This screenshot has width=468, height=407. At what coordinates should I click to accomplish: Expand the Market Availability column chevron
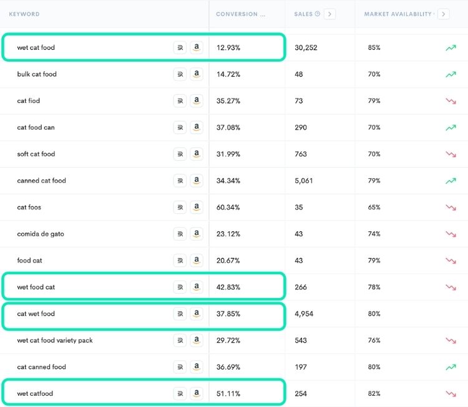(x=443, y=14)
